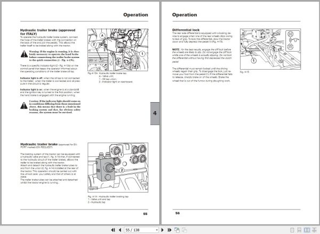
Task: Click the warning triangle beside the Warning text
Action: [24, 54]
